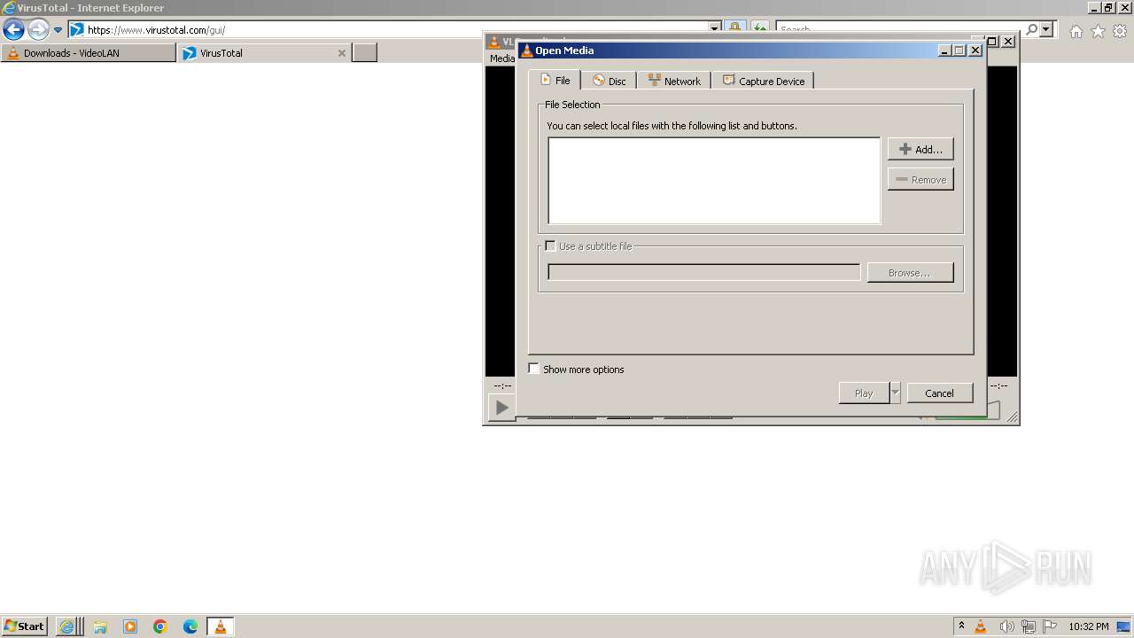Click the Action Center flag icon
The image size is (1134, 638).
(x=1051, y=626)
